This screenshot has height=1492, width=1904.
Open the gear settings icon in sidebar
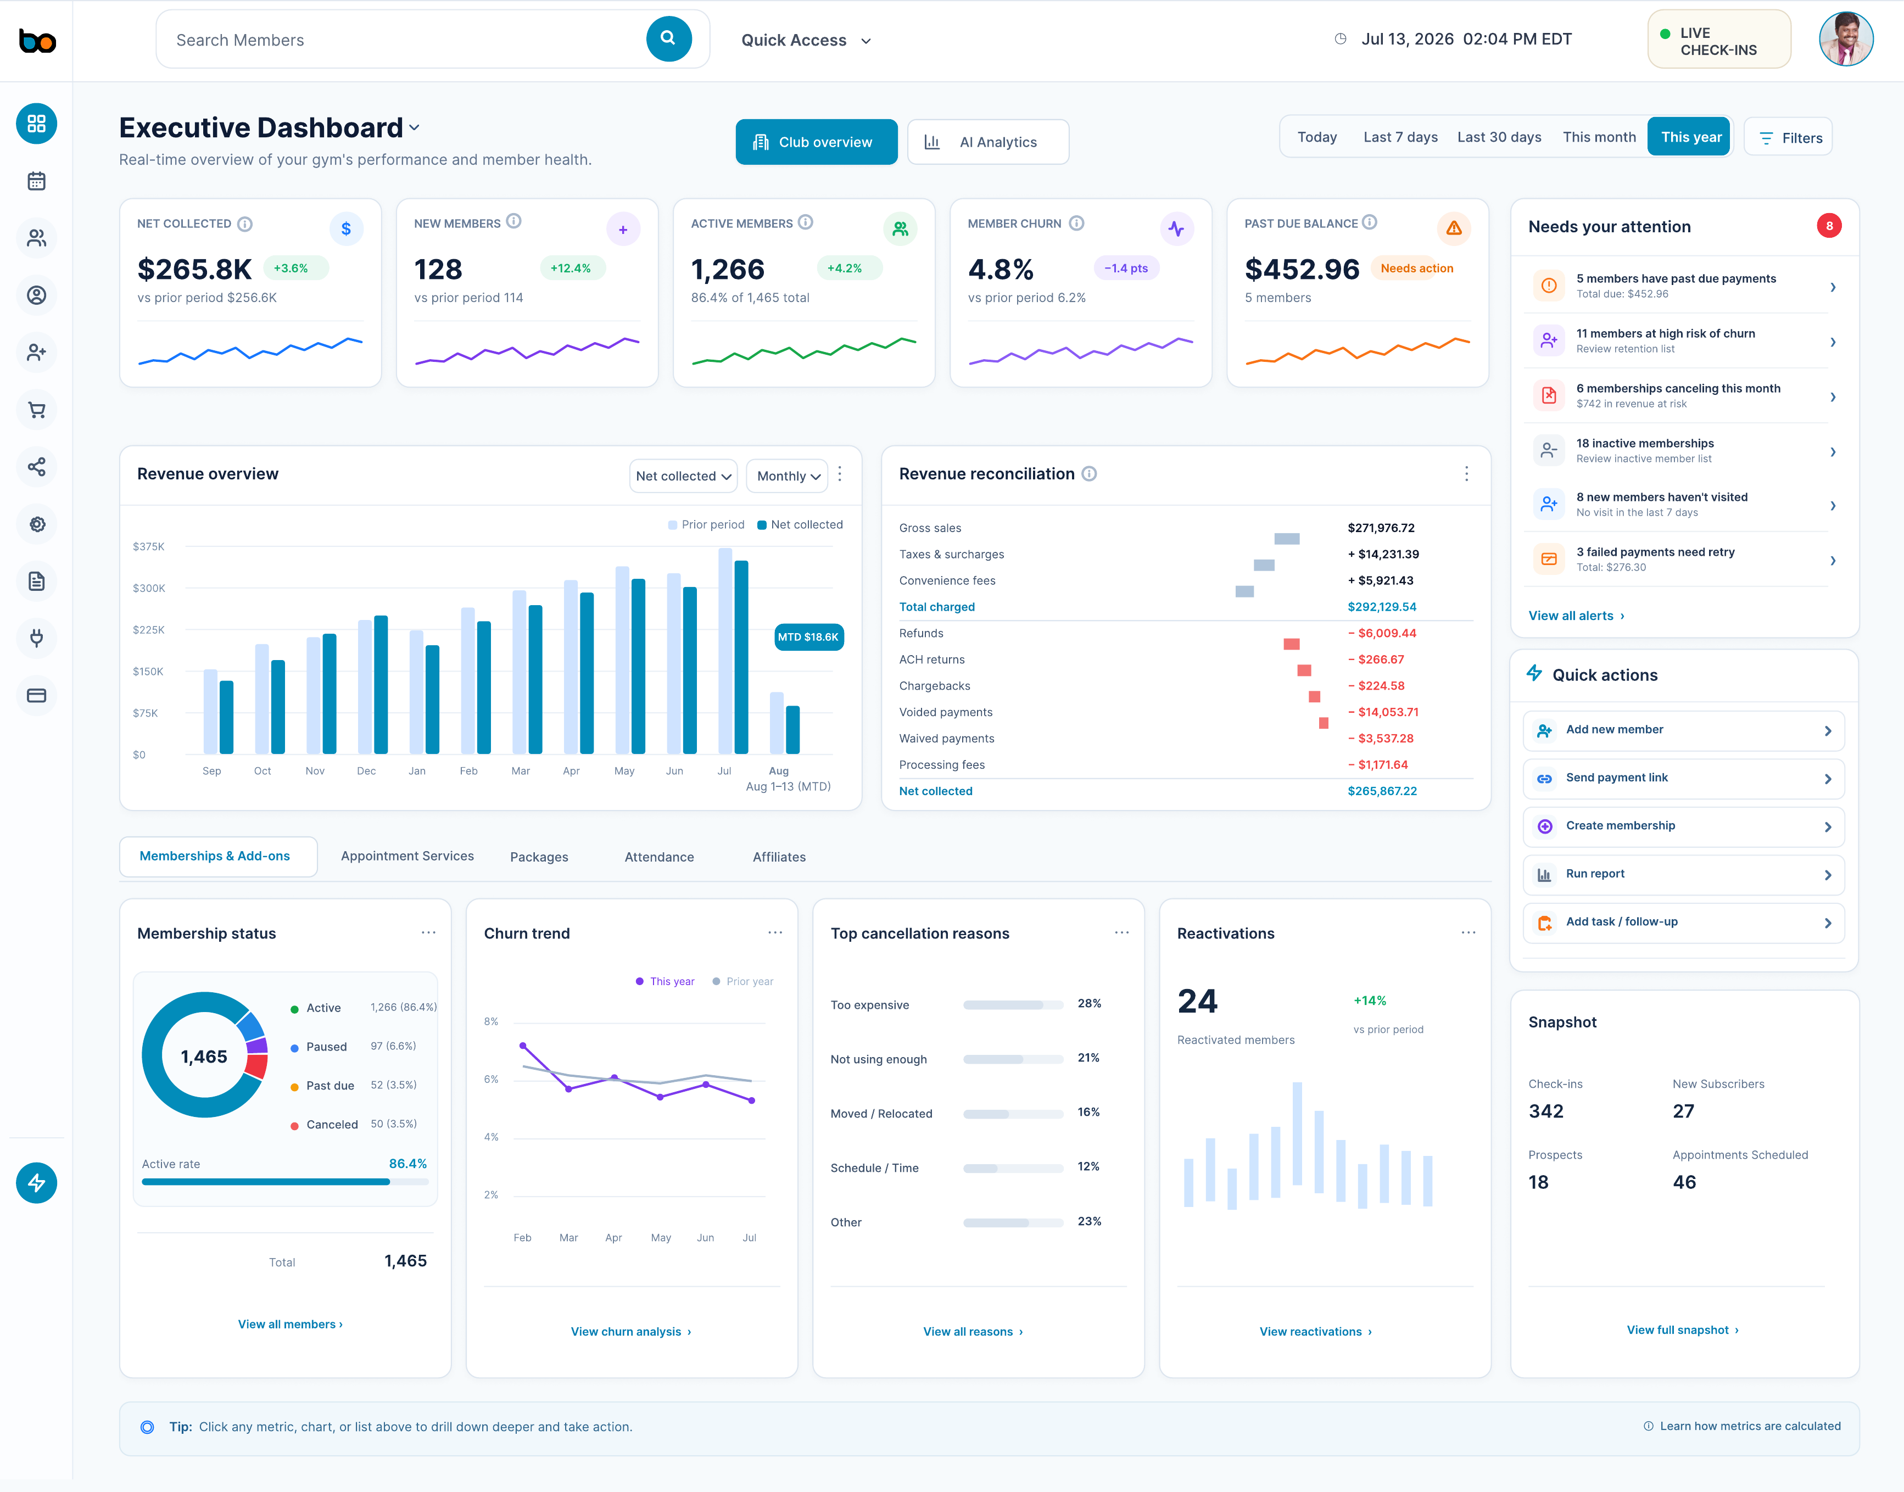tap(37, 524)
